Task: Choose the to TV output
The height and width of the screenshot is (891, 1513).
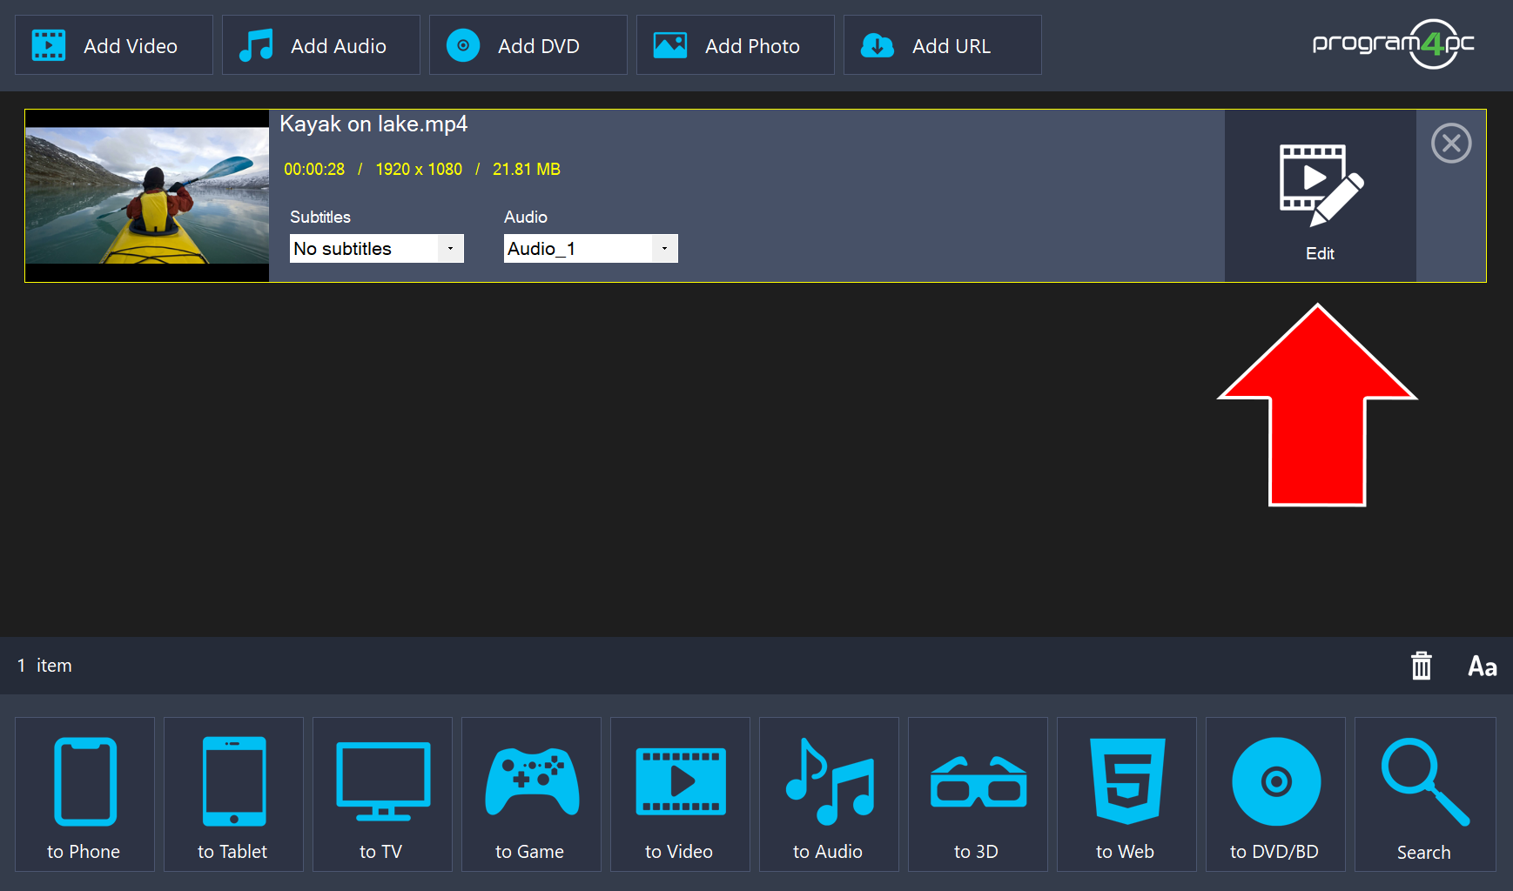Action: (x=382, y=794)
